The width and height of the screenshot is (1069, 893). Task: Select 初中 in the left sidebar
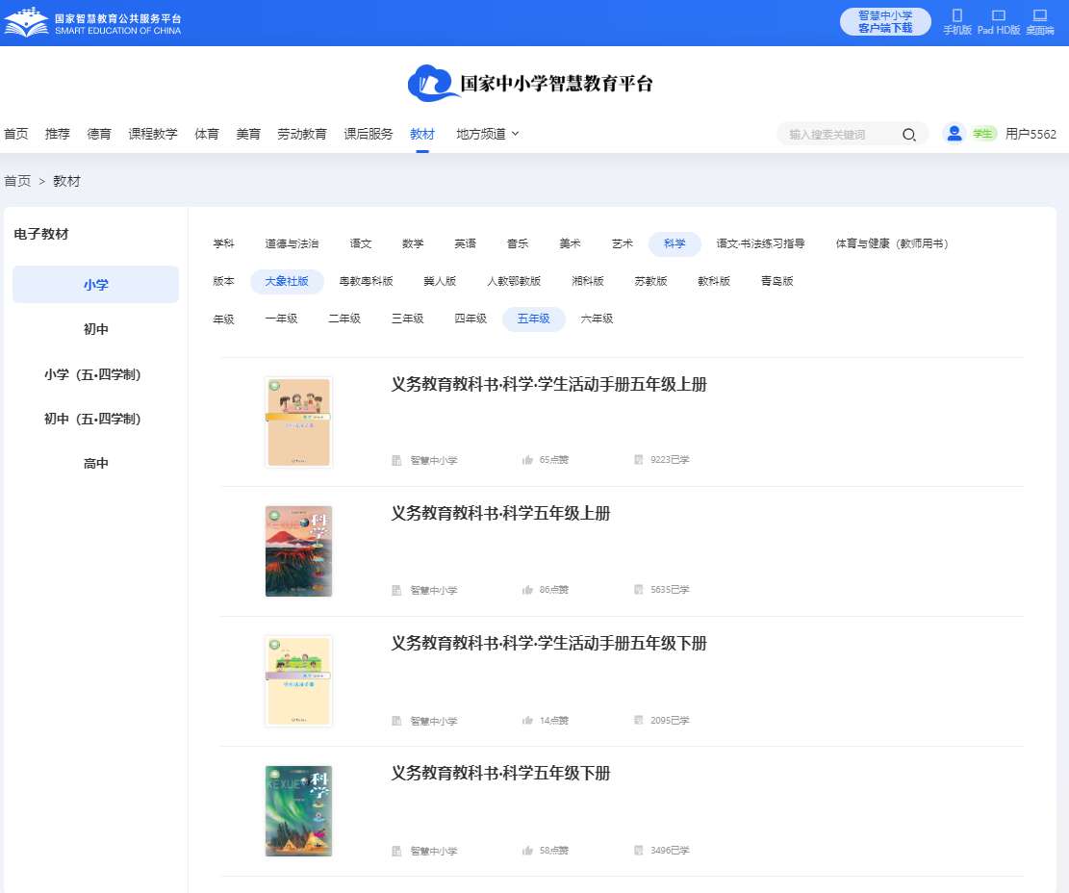coord(95,329)
